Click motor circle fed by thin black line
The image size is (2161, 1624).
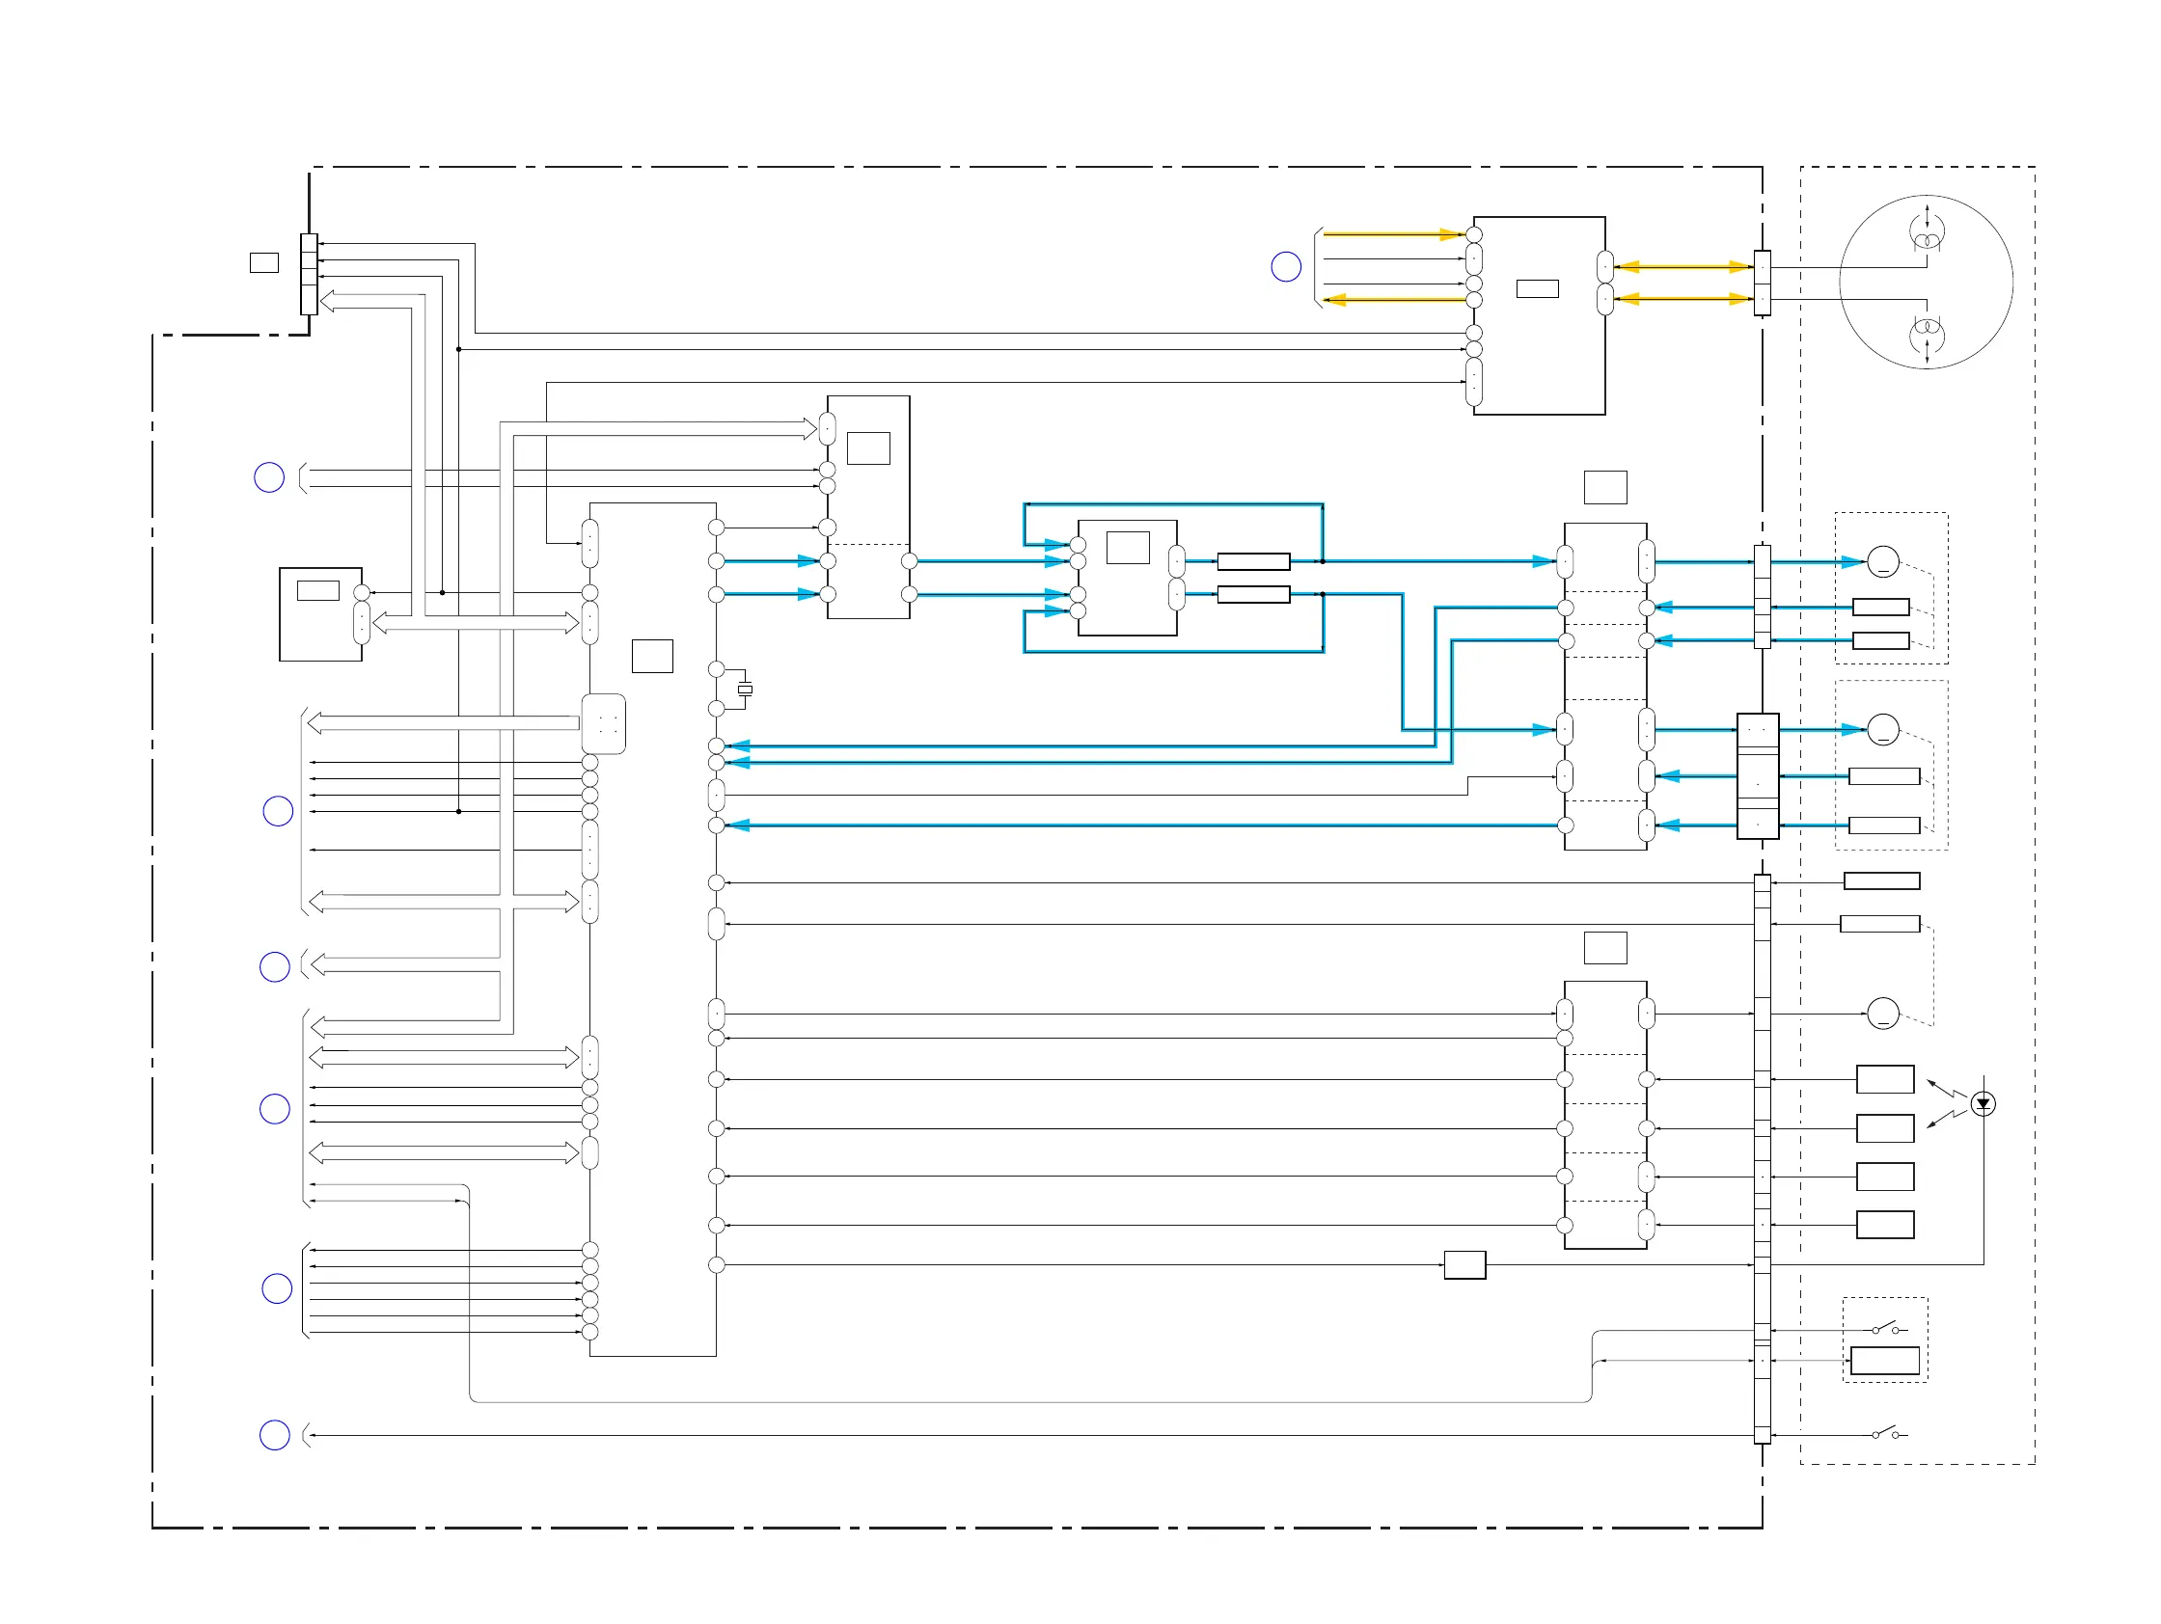pos(1882,1014)
